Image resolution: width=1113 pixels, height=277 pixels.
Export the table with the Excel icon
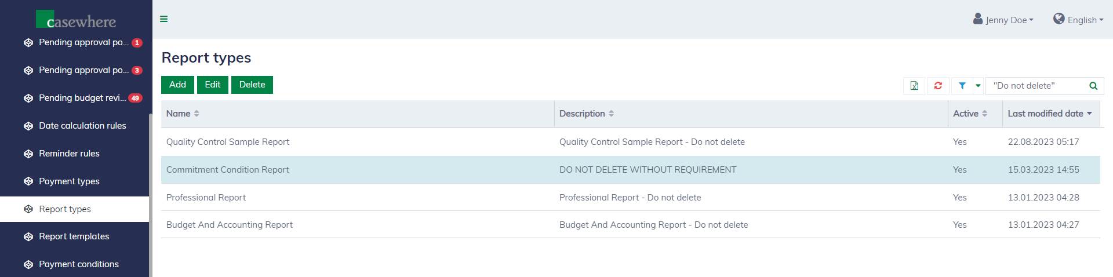point(914,86)
